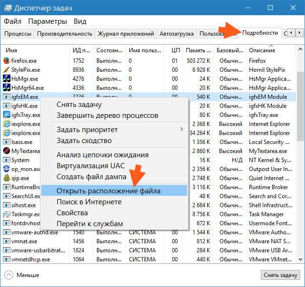The image size is (305, 287).
Task: Click the vmware-usbarbitrat process icon
Action: (x=7, y=250)
